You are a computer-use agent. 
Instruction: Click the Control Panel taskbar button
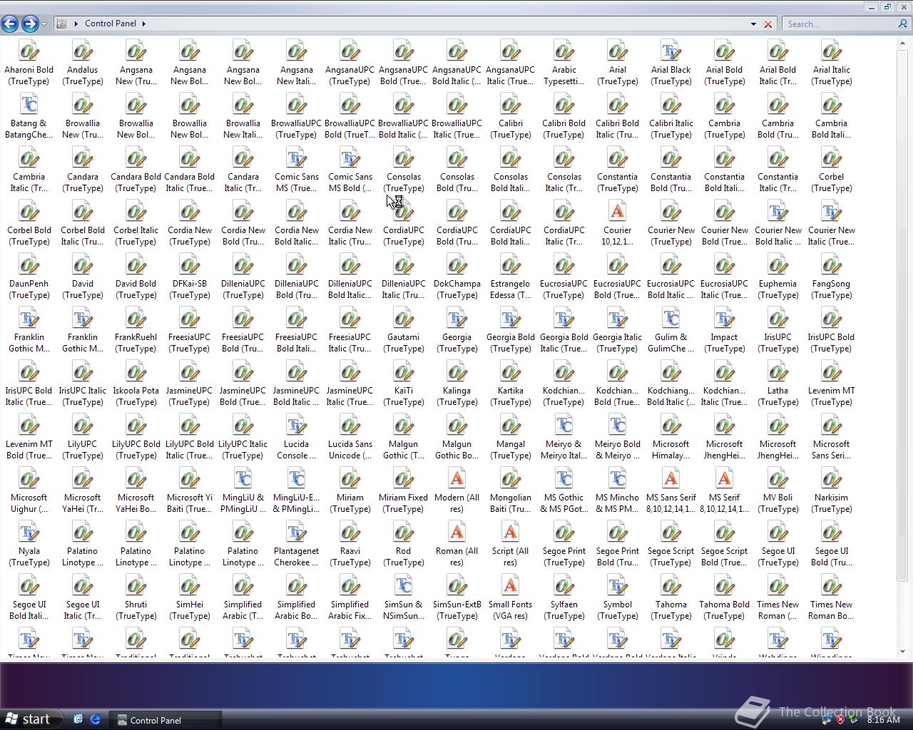(x=165, y=720)
